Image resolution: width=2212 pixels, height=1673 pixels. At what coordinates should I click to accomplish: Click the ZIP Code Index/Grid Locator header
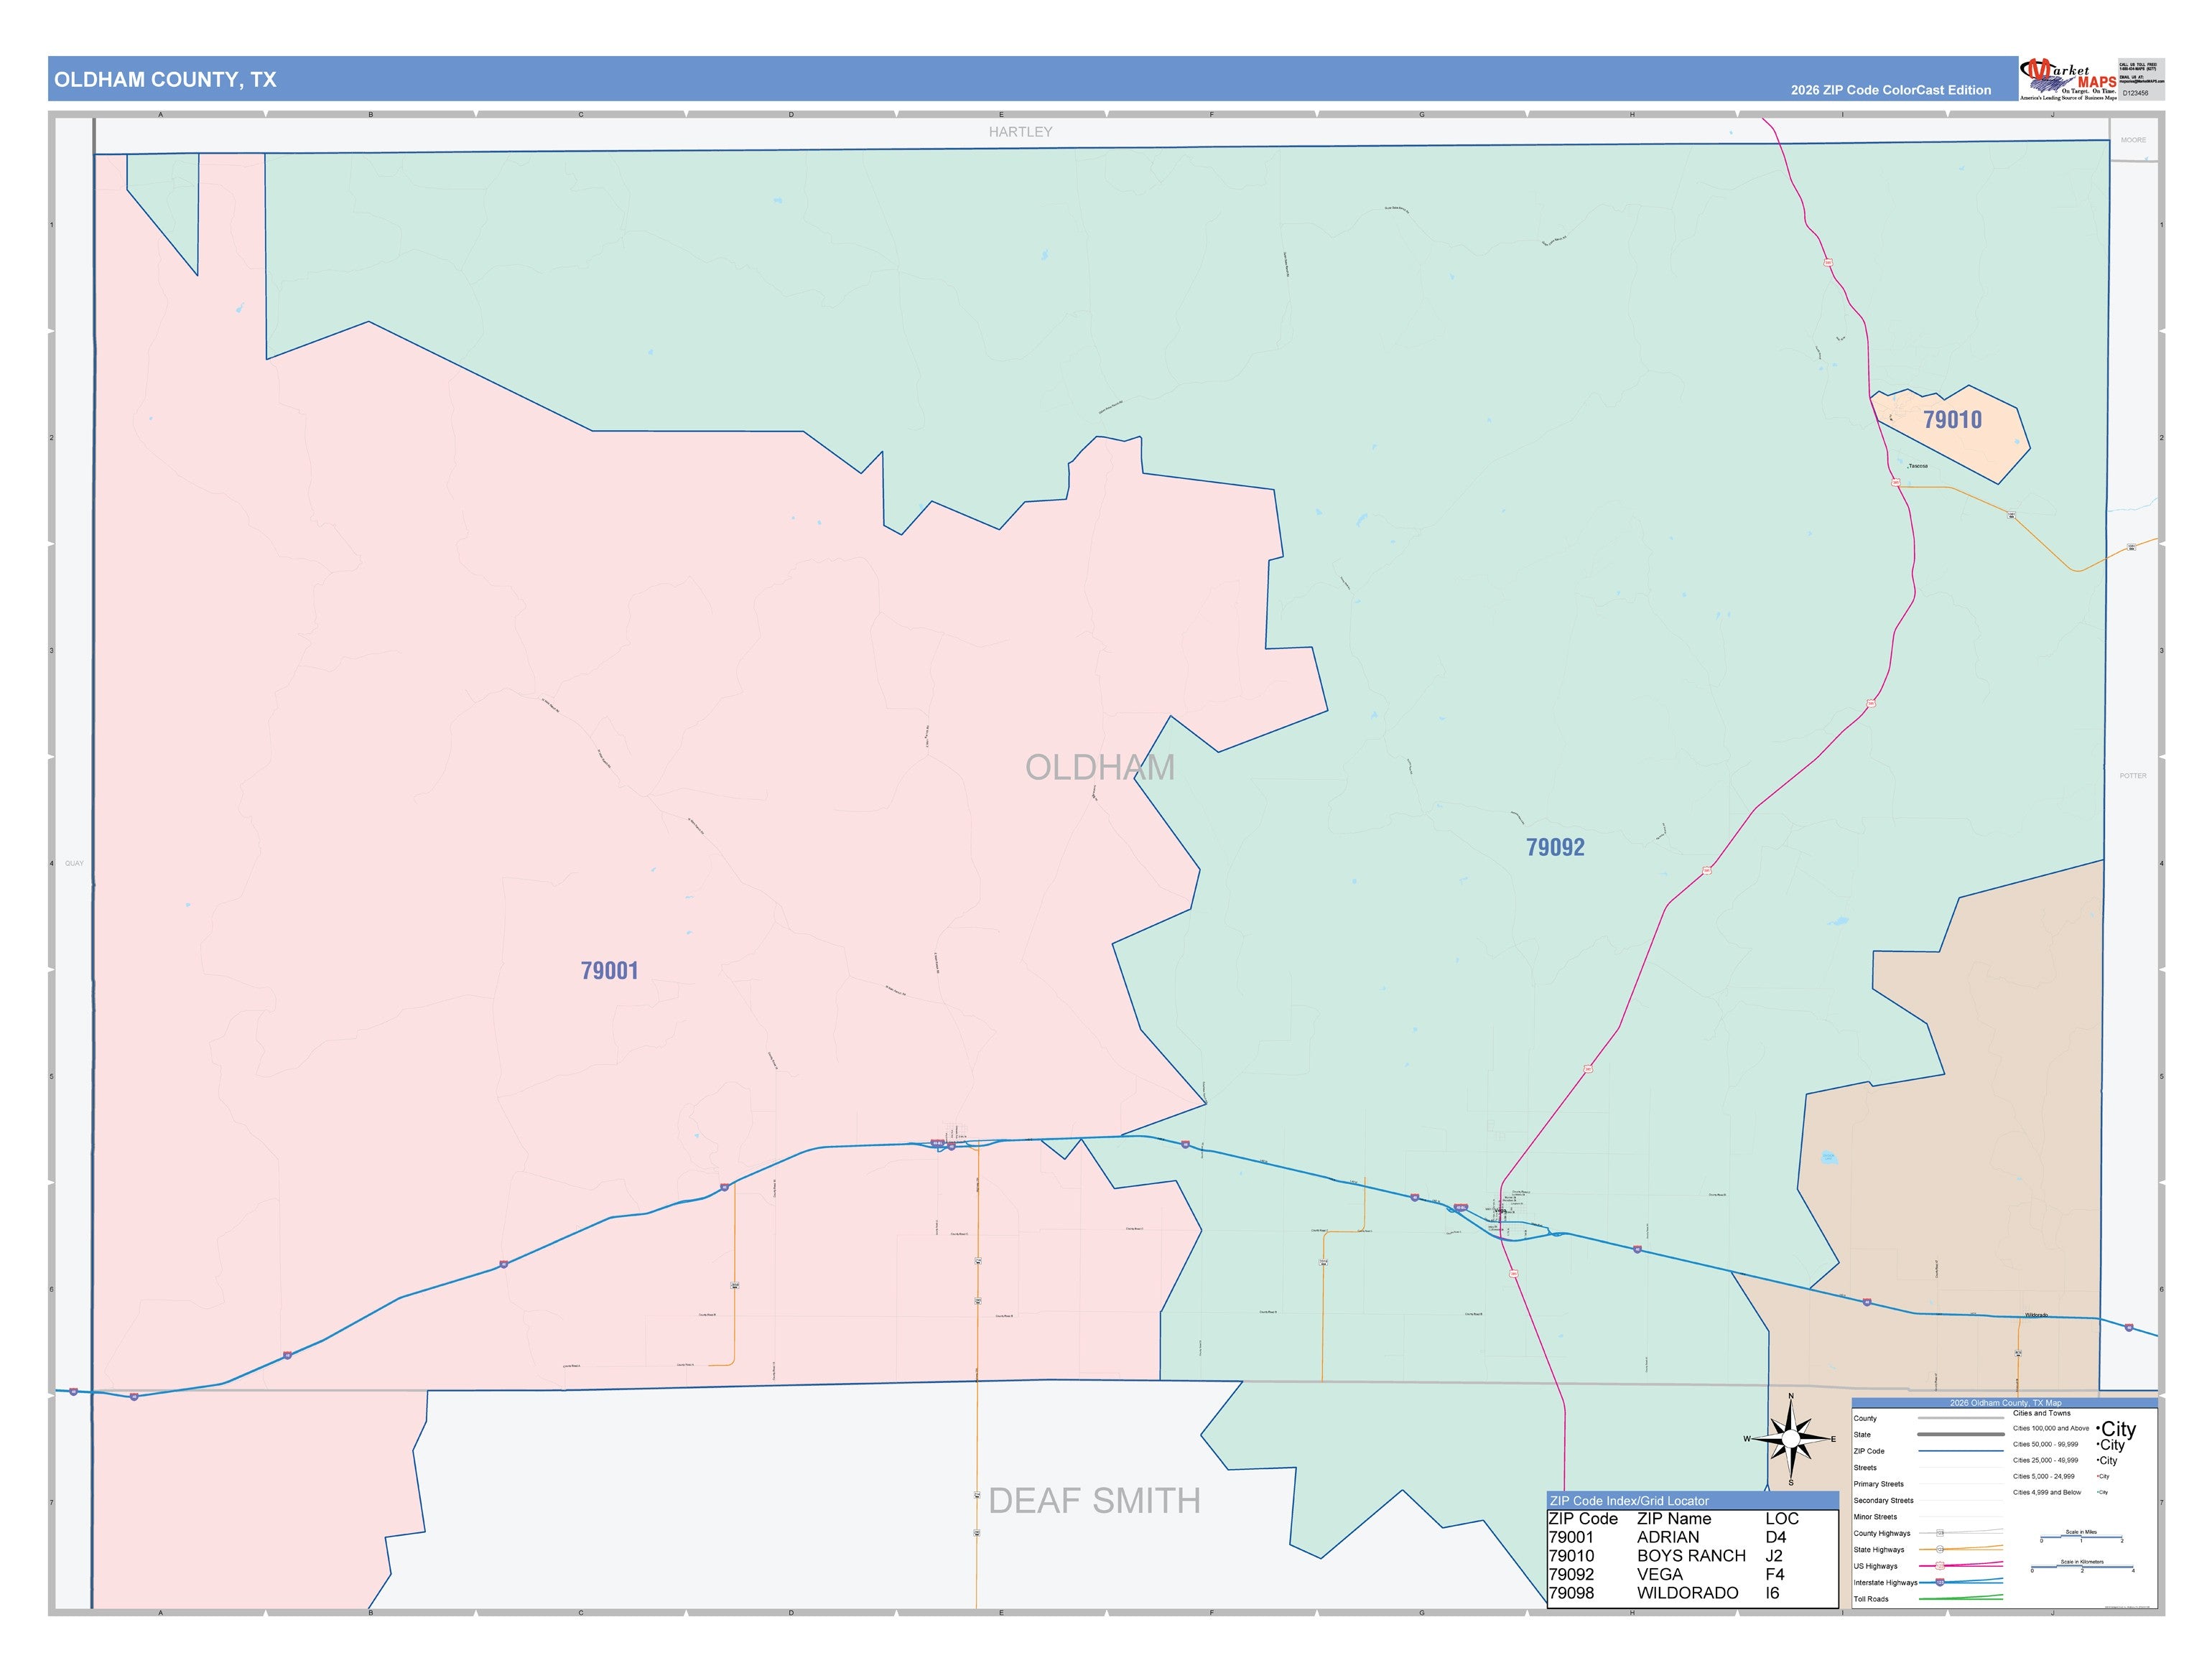coord(1629,1501)
